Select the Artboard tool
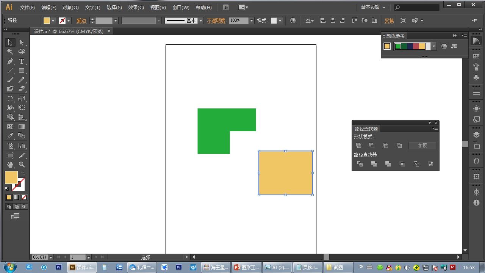Screen dimensions: 485x273 point(10,155)
